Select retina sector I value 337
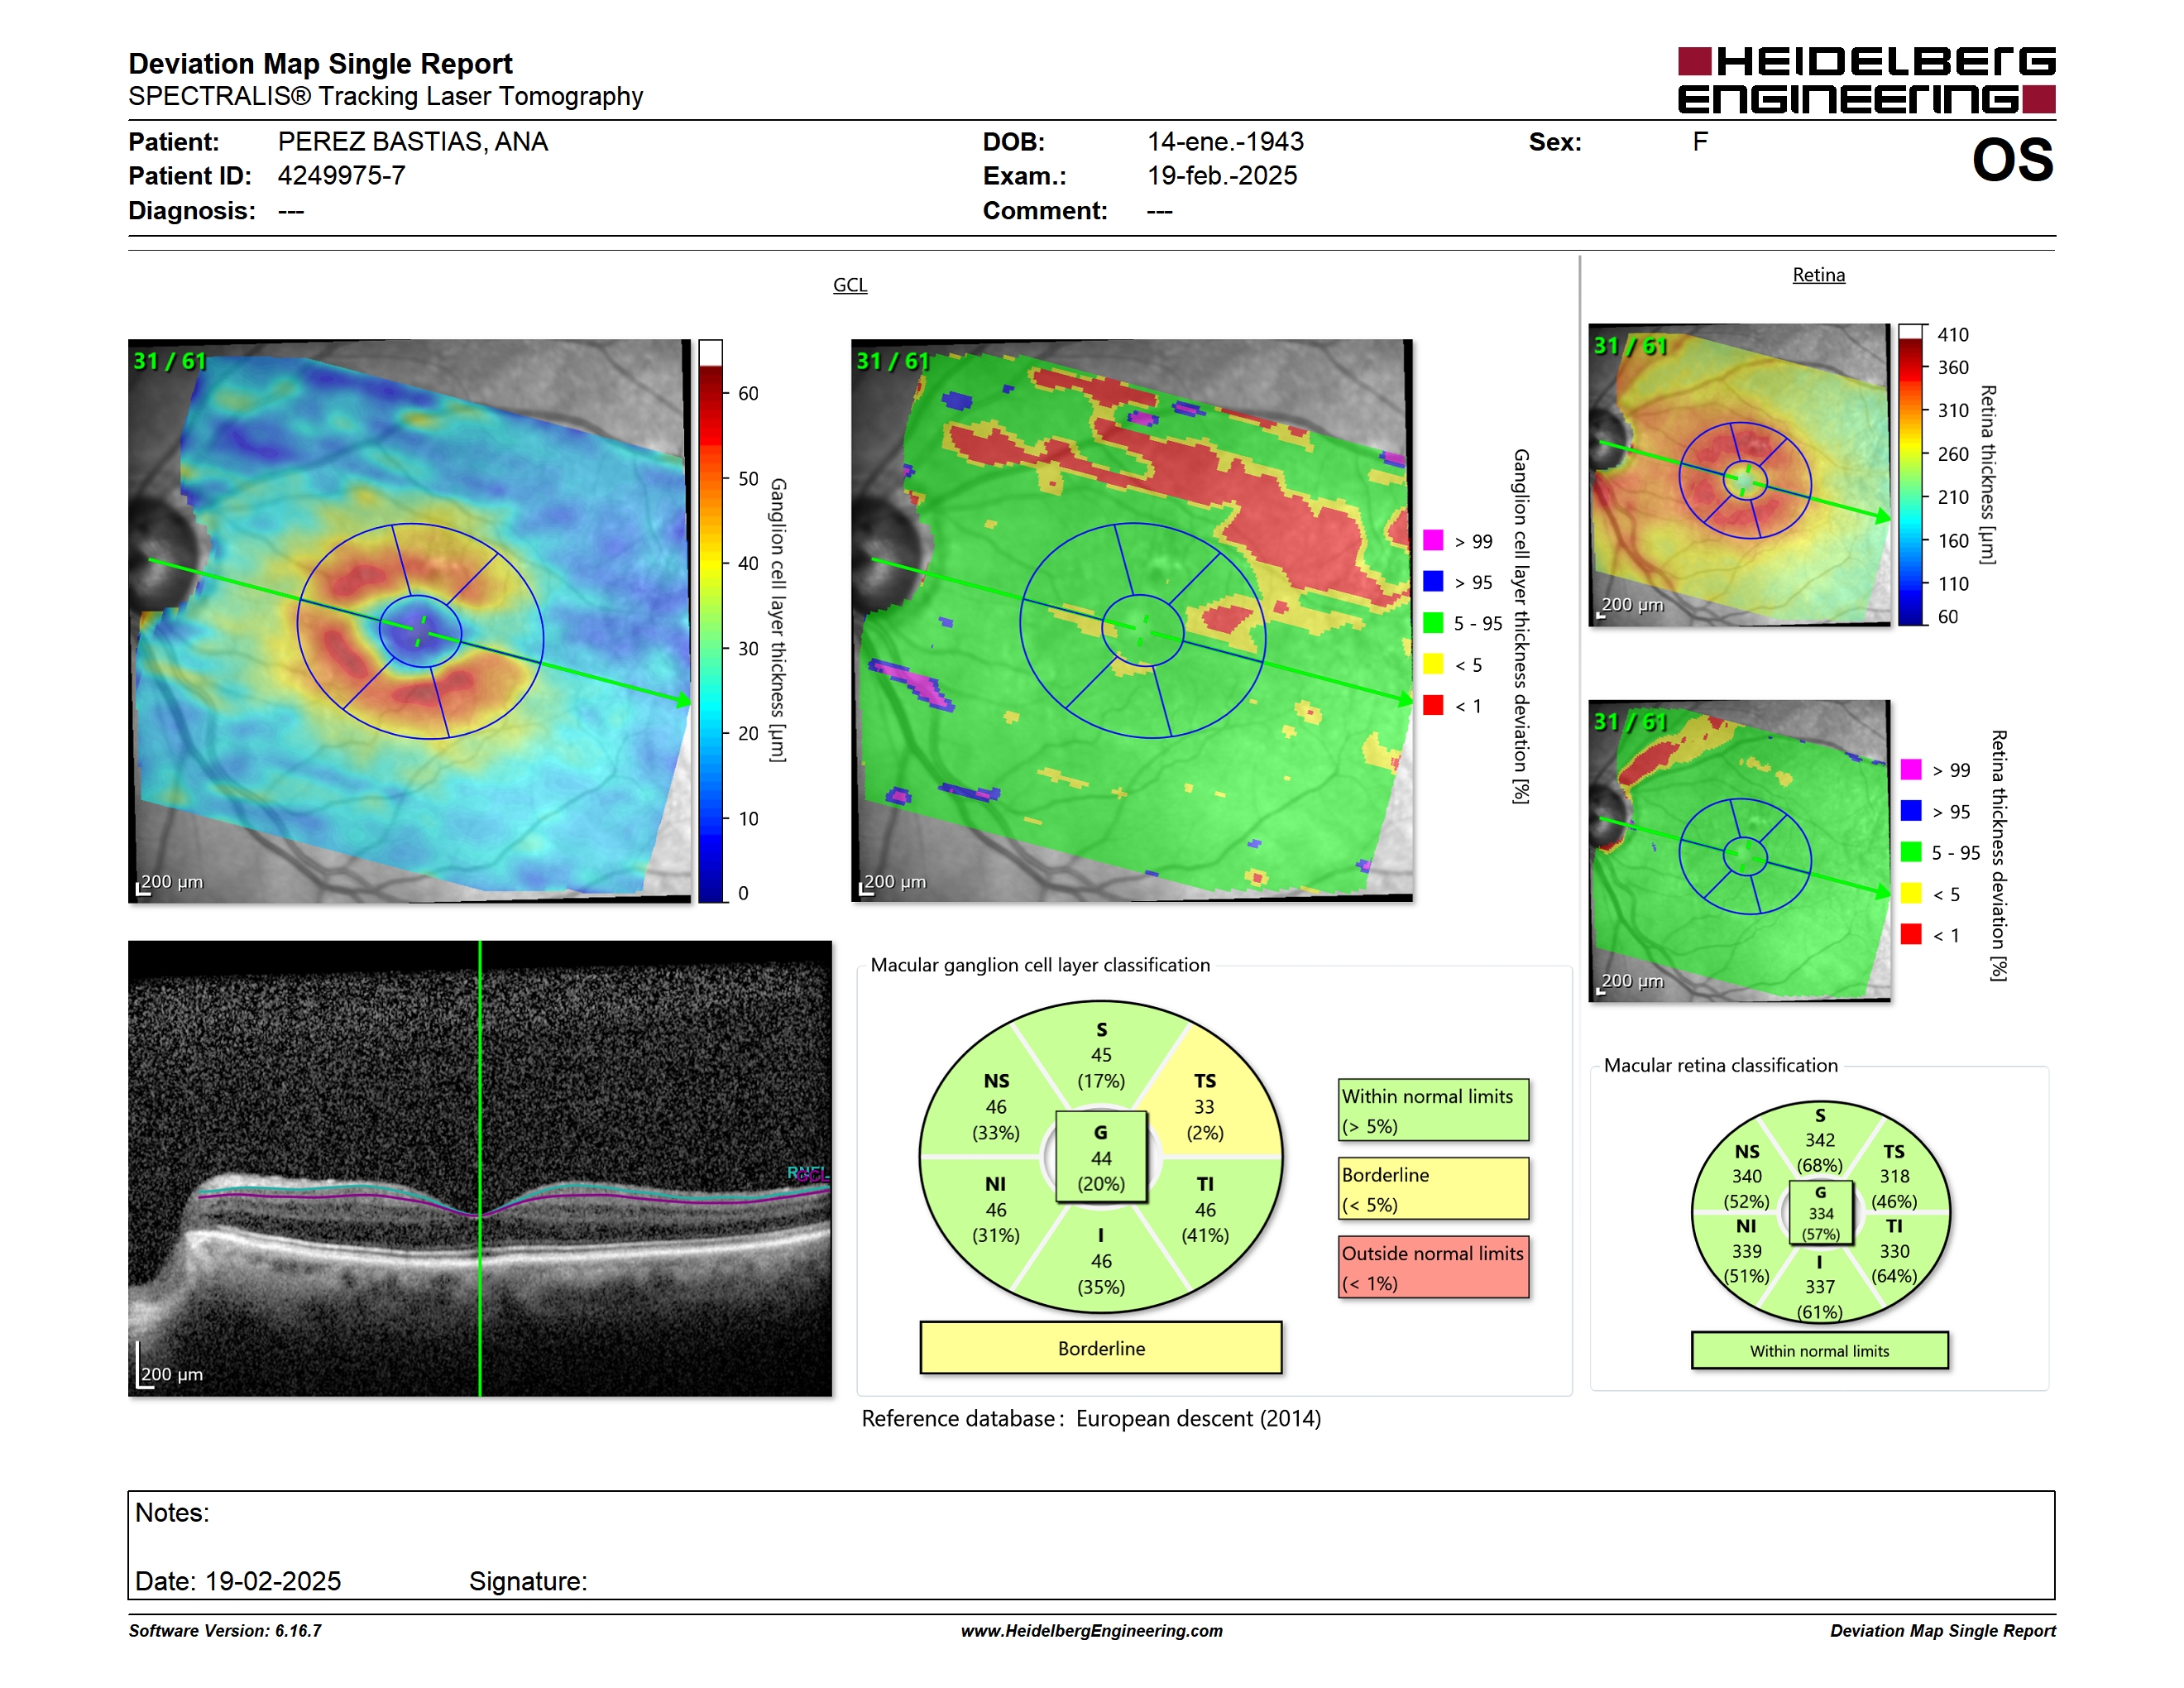The image size is (2184, 1688). click(1820, 1287)
